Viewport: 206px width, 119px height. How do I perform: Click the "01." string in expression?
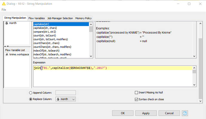pyautogui.click(x=46, y=68)
